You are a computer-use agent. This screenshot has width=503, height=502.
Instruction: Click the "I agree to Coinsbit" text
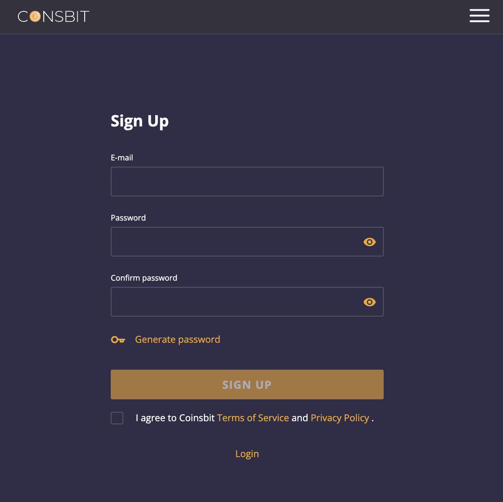click(175, 418)
